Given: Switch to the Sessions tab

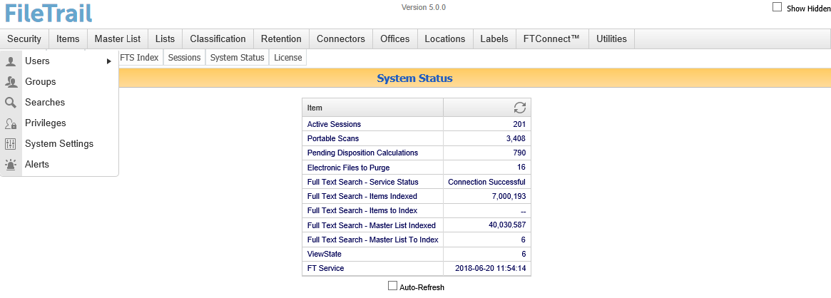Looking at the screenshot, I should pos(185,58).
